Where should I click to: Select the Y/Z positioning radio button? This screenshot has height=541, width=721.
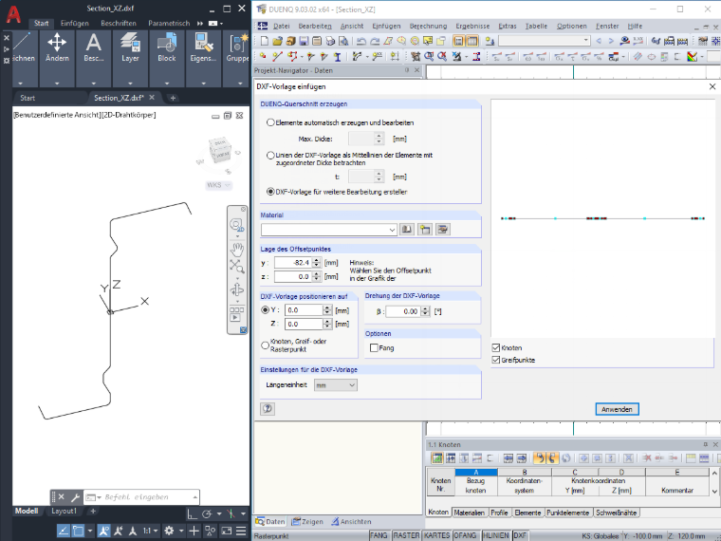[x=265, y=310]
